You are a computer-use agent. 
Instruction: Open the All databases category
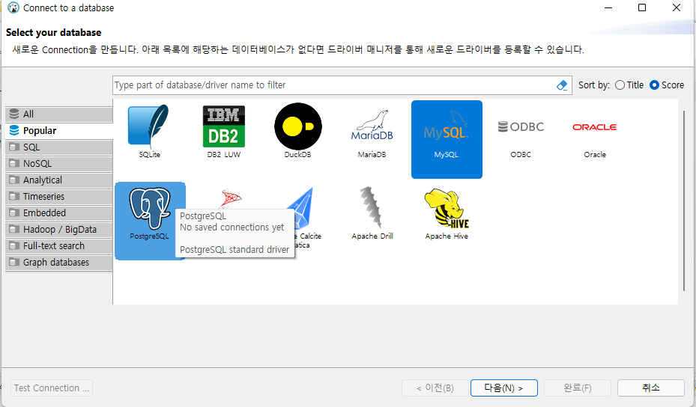point(59,114)
